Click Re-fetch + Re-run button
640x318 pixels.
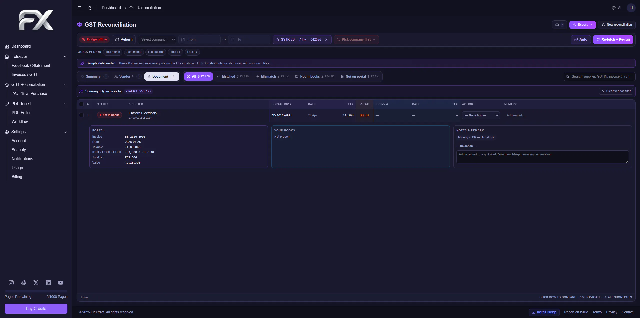613,40
